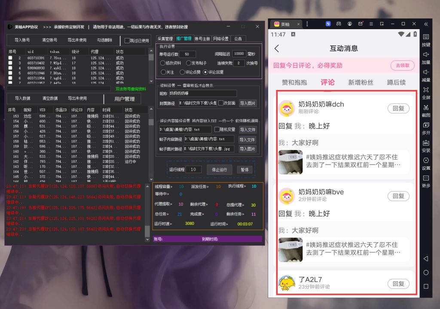Tap the back arrow beside 互动消息

[x=277, y=48]
